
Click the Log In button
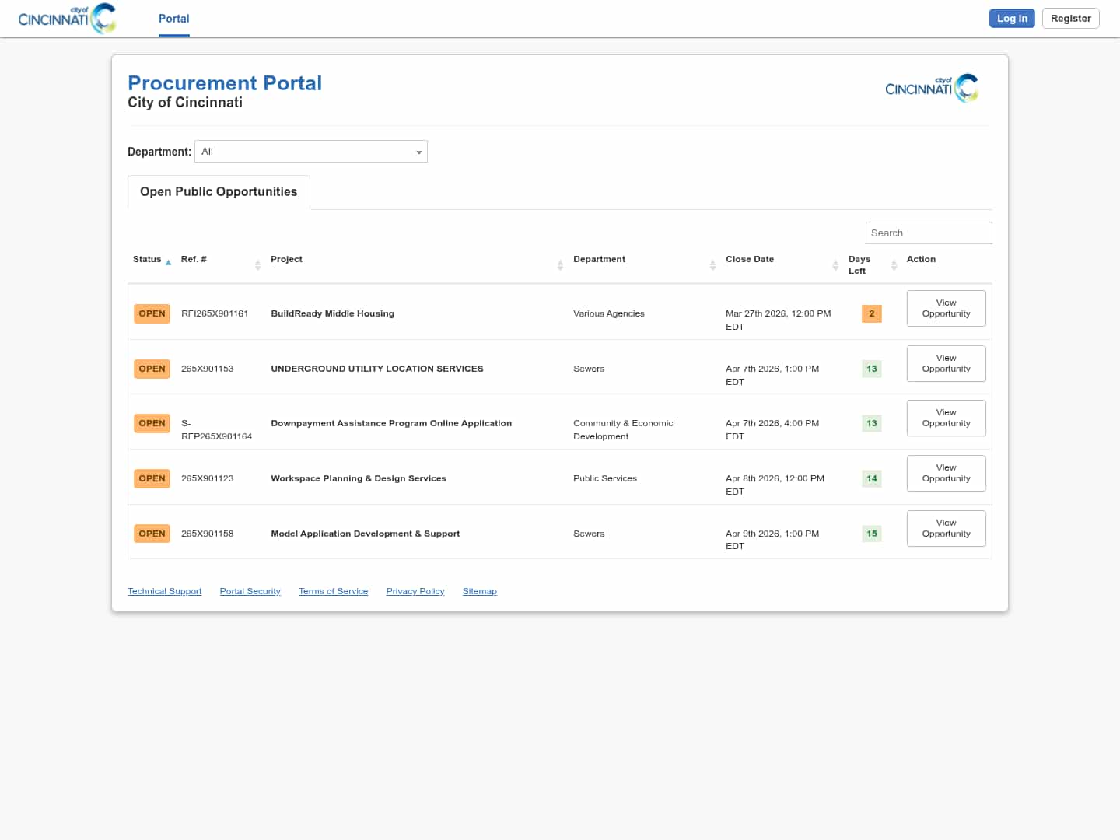tap(1012, 19)
